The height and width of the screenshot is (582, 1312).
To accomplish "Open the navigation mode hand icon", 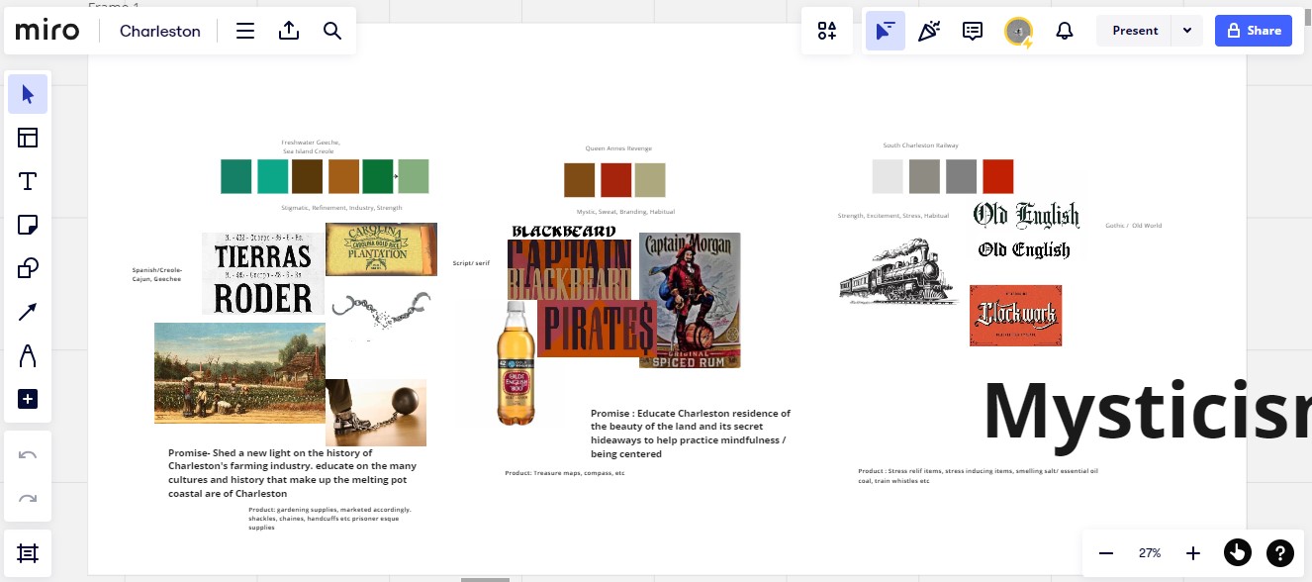I will (x=1237, y=553).
